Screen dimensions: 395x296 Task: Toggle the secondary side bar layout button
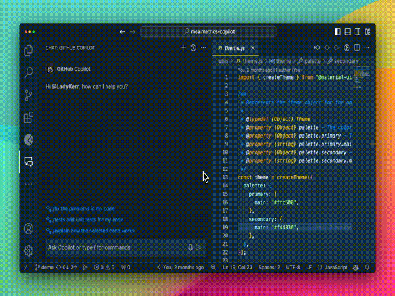pos(358,31)
